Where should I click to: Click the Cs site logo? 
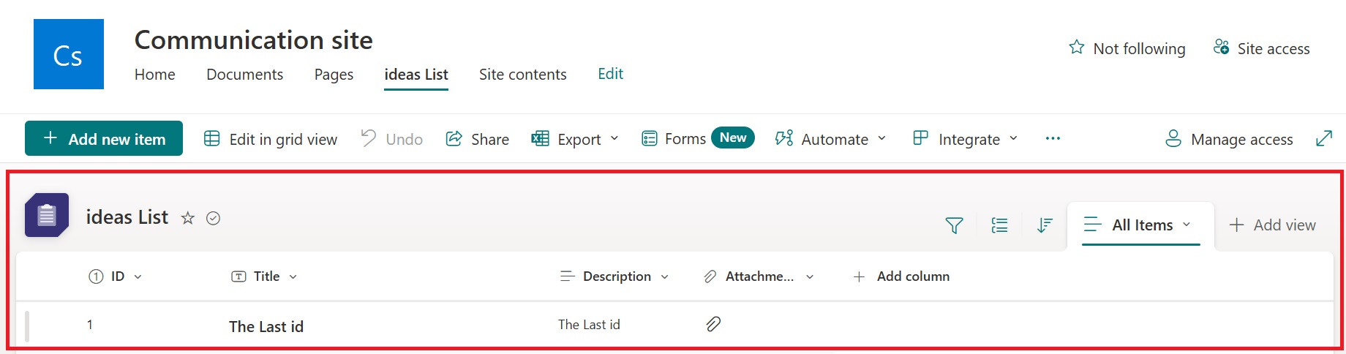point(69,55)
